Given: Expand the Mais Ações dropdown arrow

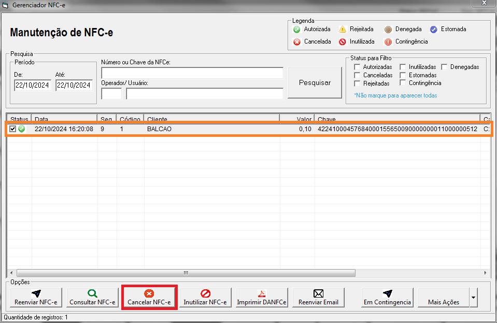Looking at the screenshot, I should click(473, 298).
